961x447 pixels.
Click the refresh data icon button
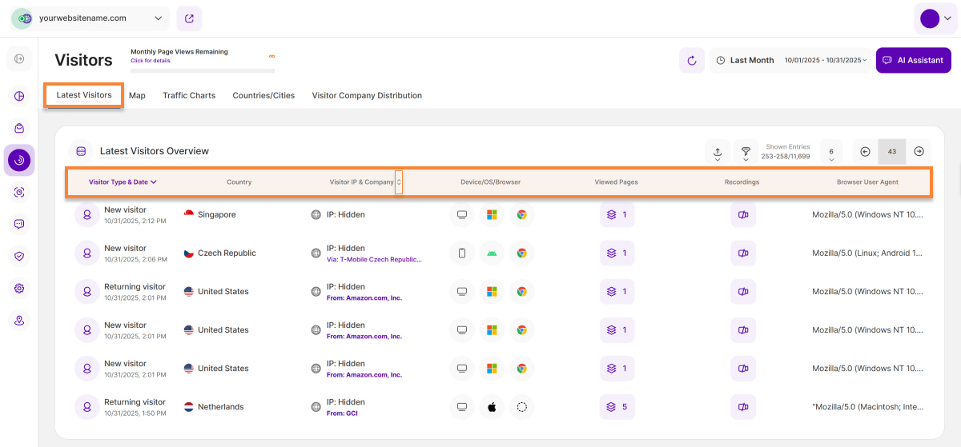pyautogui.click(x=692, y=60)
